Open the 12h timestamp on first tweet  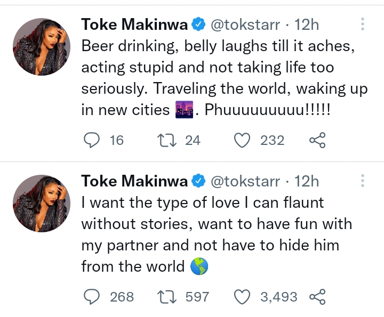tap(307, 24)
